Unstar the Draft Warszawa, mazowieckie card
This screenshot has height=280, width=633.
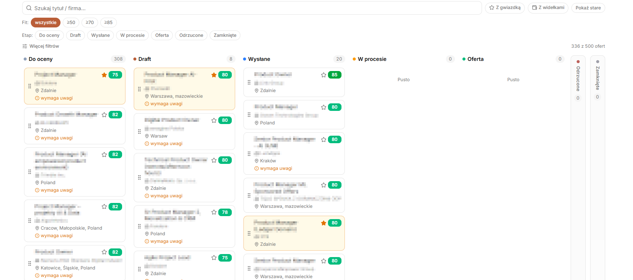tap(214, 75)
